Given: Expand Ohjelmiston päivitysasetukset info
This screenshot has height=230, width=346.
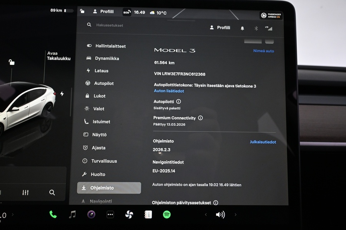Looking at the screenshot, I should coord(216,202).
